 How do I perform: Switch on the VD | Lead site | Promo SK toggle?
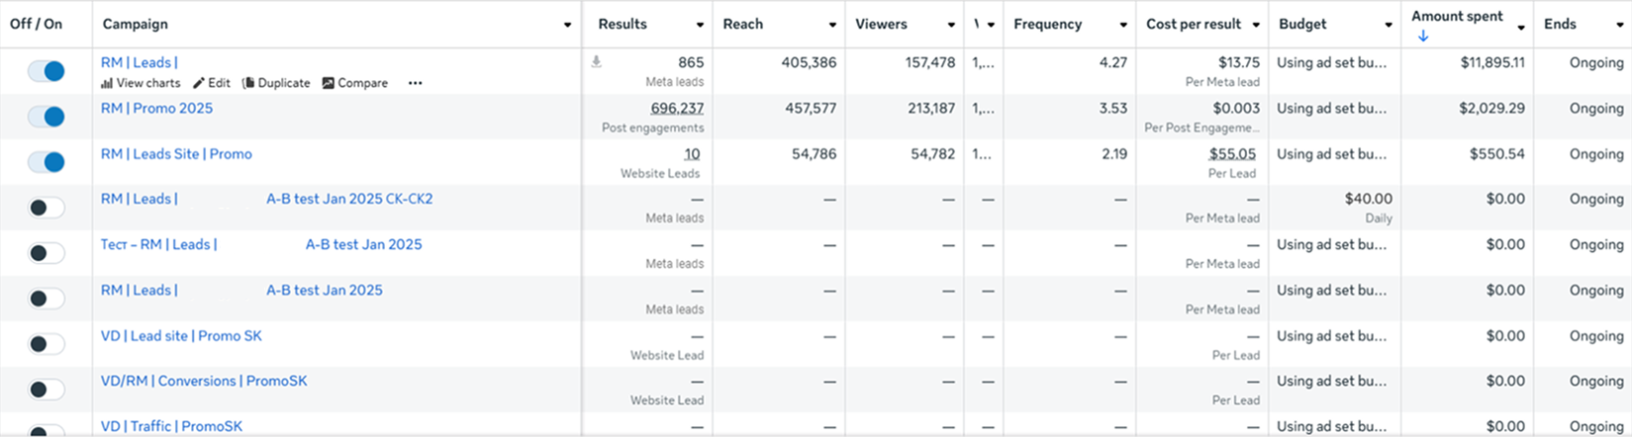point(47,344)
